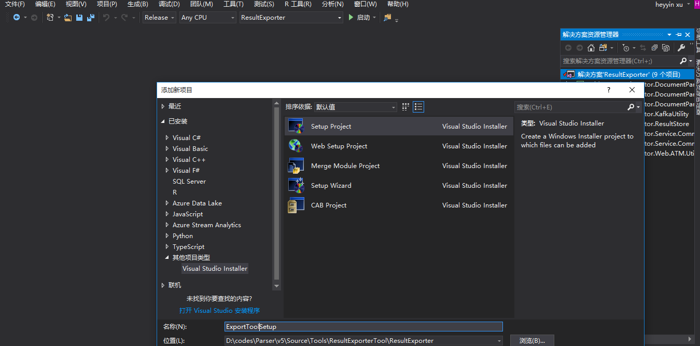The image size is (700, 346).
Task: Click the Show All Files icon
Action: 666,48
